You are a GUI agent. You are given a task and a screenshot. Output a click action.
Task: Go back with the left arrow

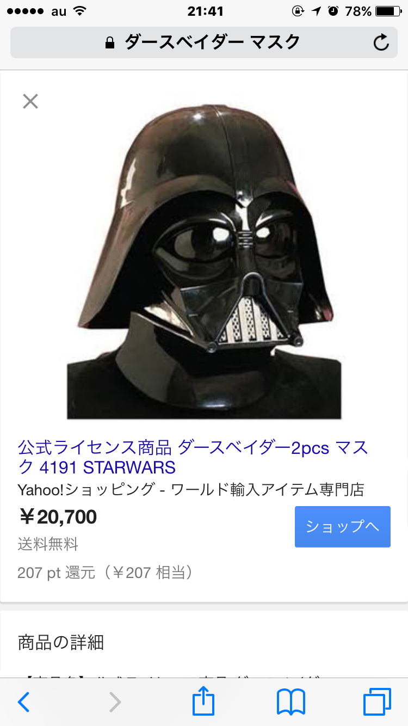pos(23,702)
